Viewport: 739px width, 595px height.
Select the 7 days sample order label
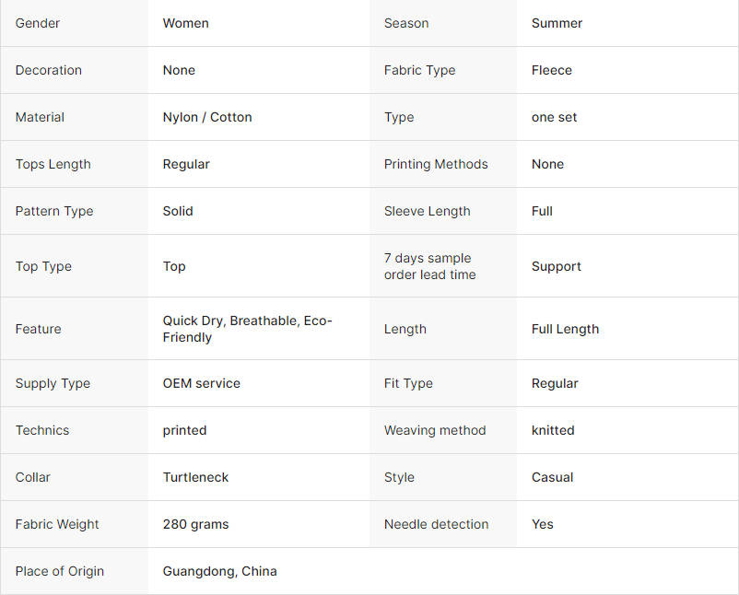(429, 266)
